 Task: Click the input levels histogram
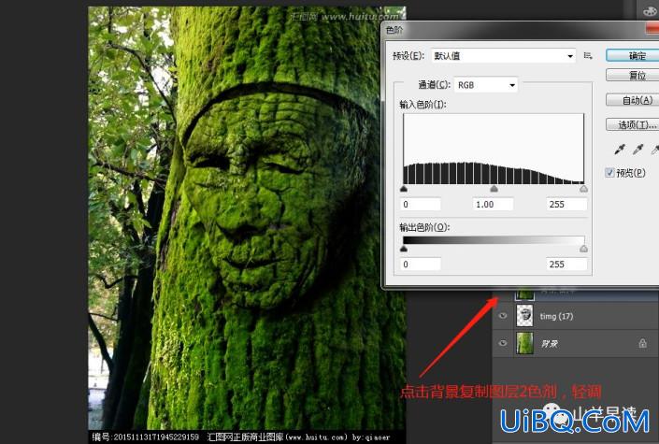click(494, 149)
